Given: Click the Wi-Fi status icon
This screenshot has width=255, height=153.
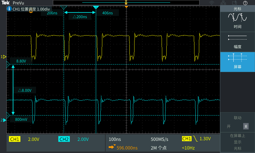Looking at the screenshot, I should click(211, 3).
